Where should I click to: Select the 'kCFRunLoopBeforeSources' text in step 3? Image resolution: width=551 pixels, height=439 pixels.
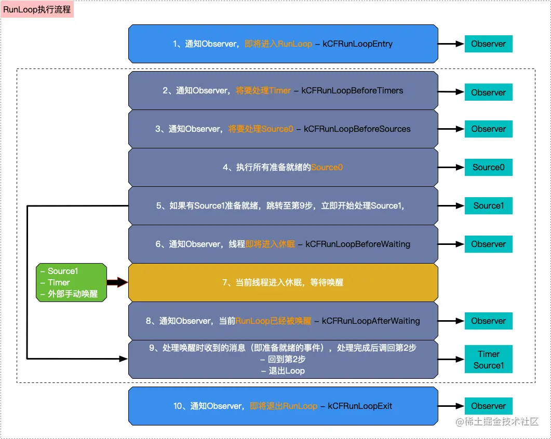357,129
